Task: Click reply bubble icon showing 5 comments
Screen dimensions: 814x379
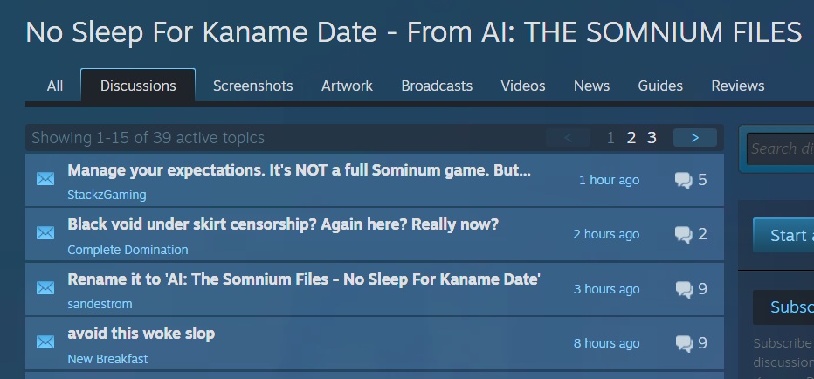Action: [x=683, y=181]
